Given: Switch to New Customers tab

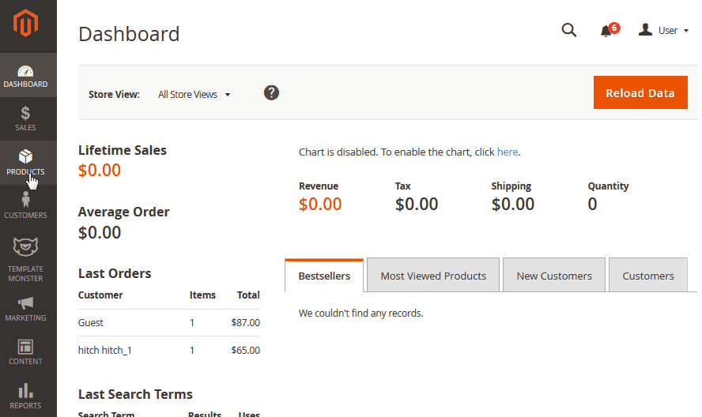Looking at the screenshot, I should click(x=554, y=275).
